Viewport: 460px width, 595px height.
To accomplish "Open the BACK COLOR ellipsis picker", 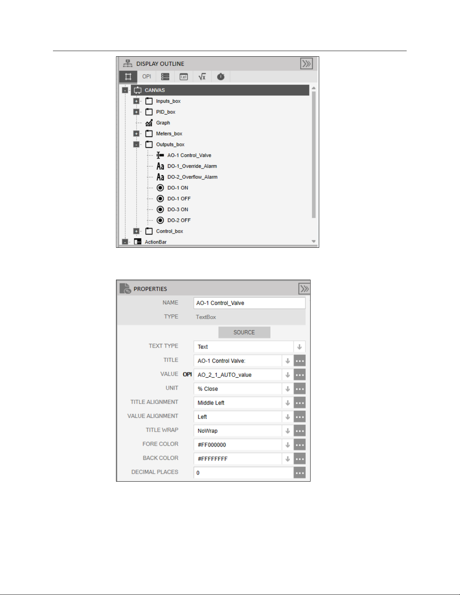I will [x=300, y=459].
